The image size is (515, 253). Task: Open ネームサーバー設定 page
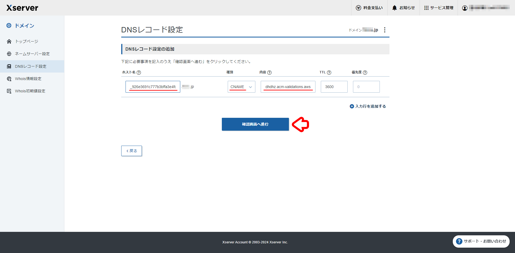(x=32, y=54)
